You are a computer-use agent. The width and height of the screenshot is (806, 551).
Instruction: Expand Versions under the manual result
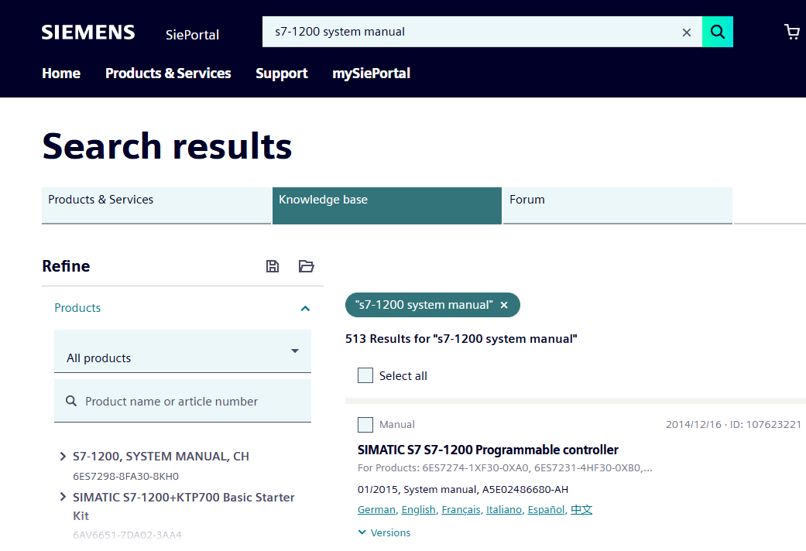click(x=384, y=532)
